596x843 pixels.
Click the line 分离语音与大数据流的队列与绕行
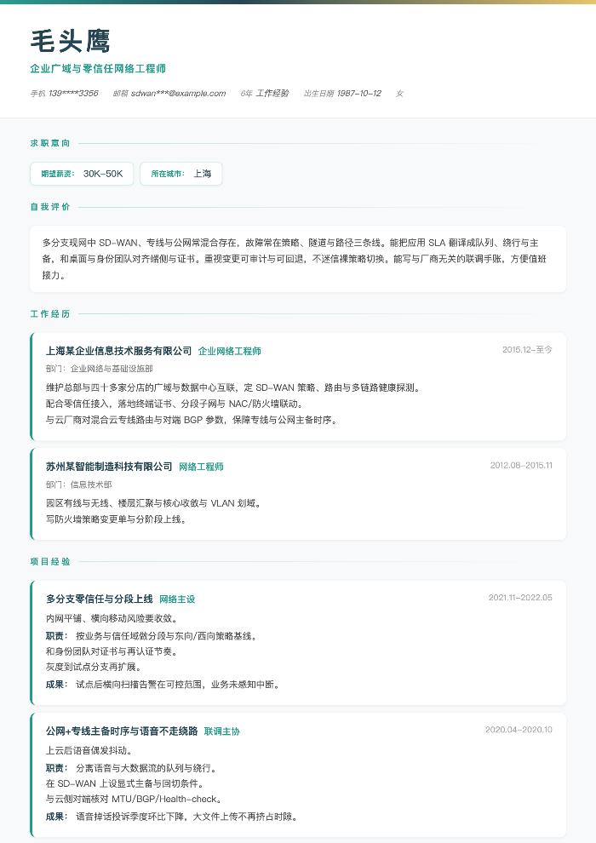pyautogui.click(x=146, y=769)
